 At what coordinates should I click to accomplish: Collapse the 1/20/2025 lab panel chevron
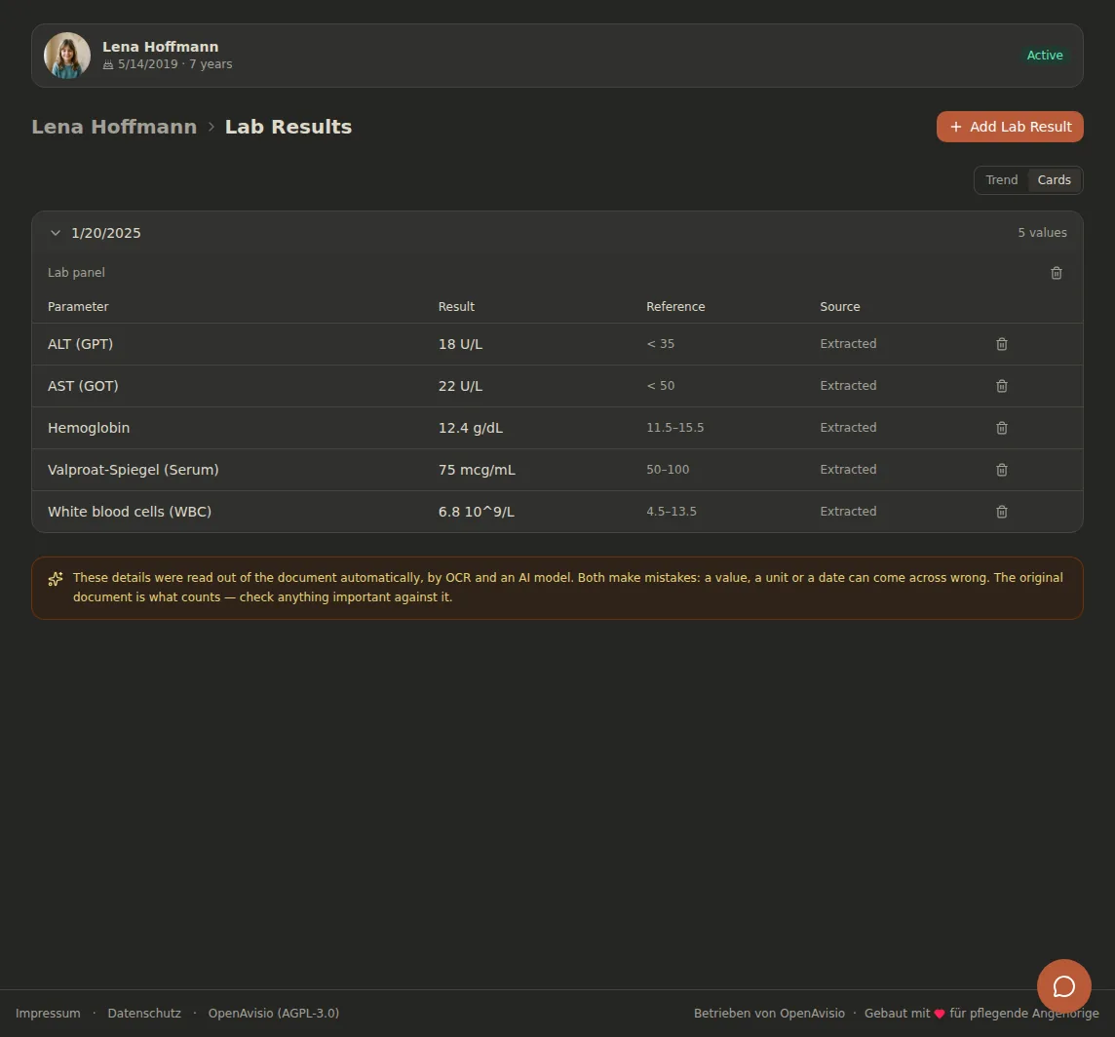coord(56,233)
